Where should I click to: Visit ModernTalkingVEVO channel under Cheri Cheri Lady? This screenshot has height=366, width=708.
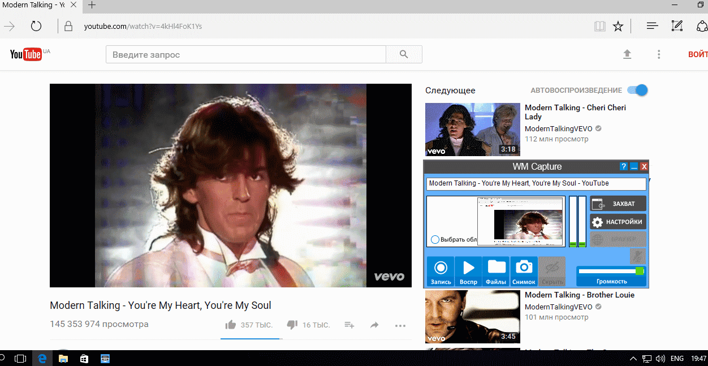coord(559,129)
